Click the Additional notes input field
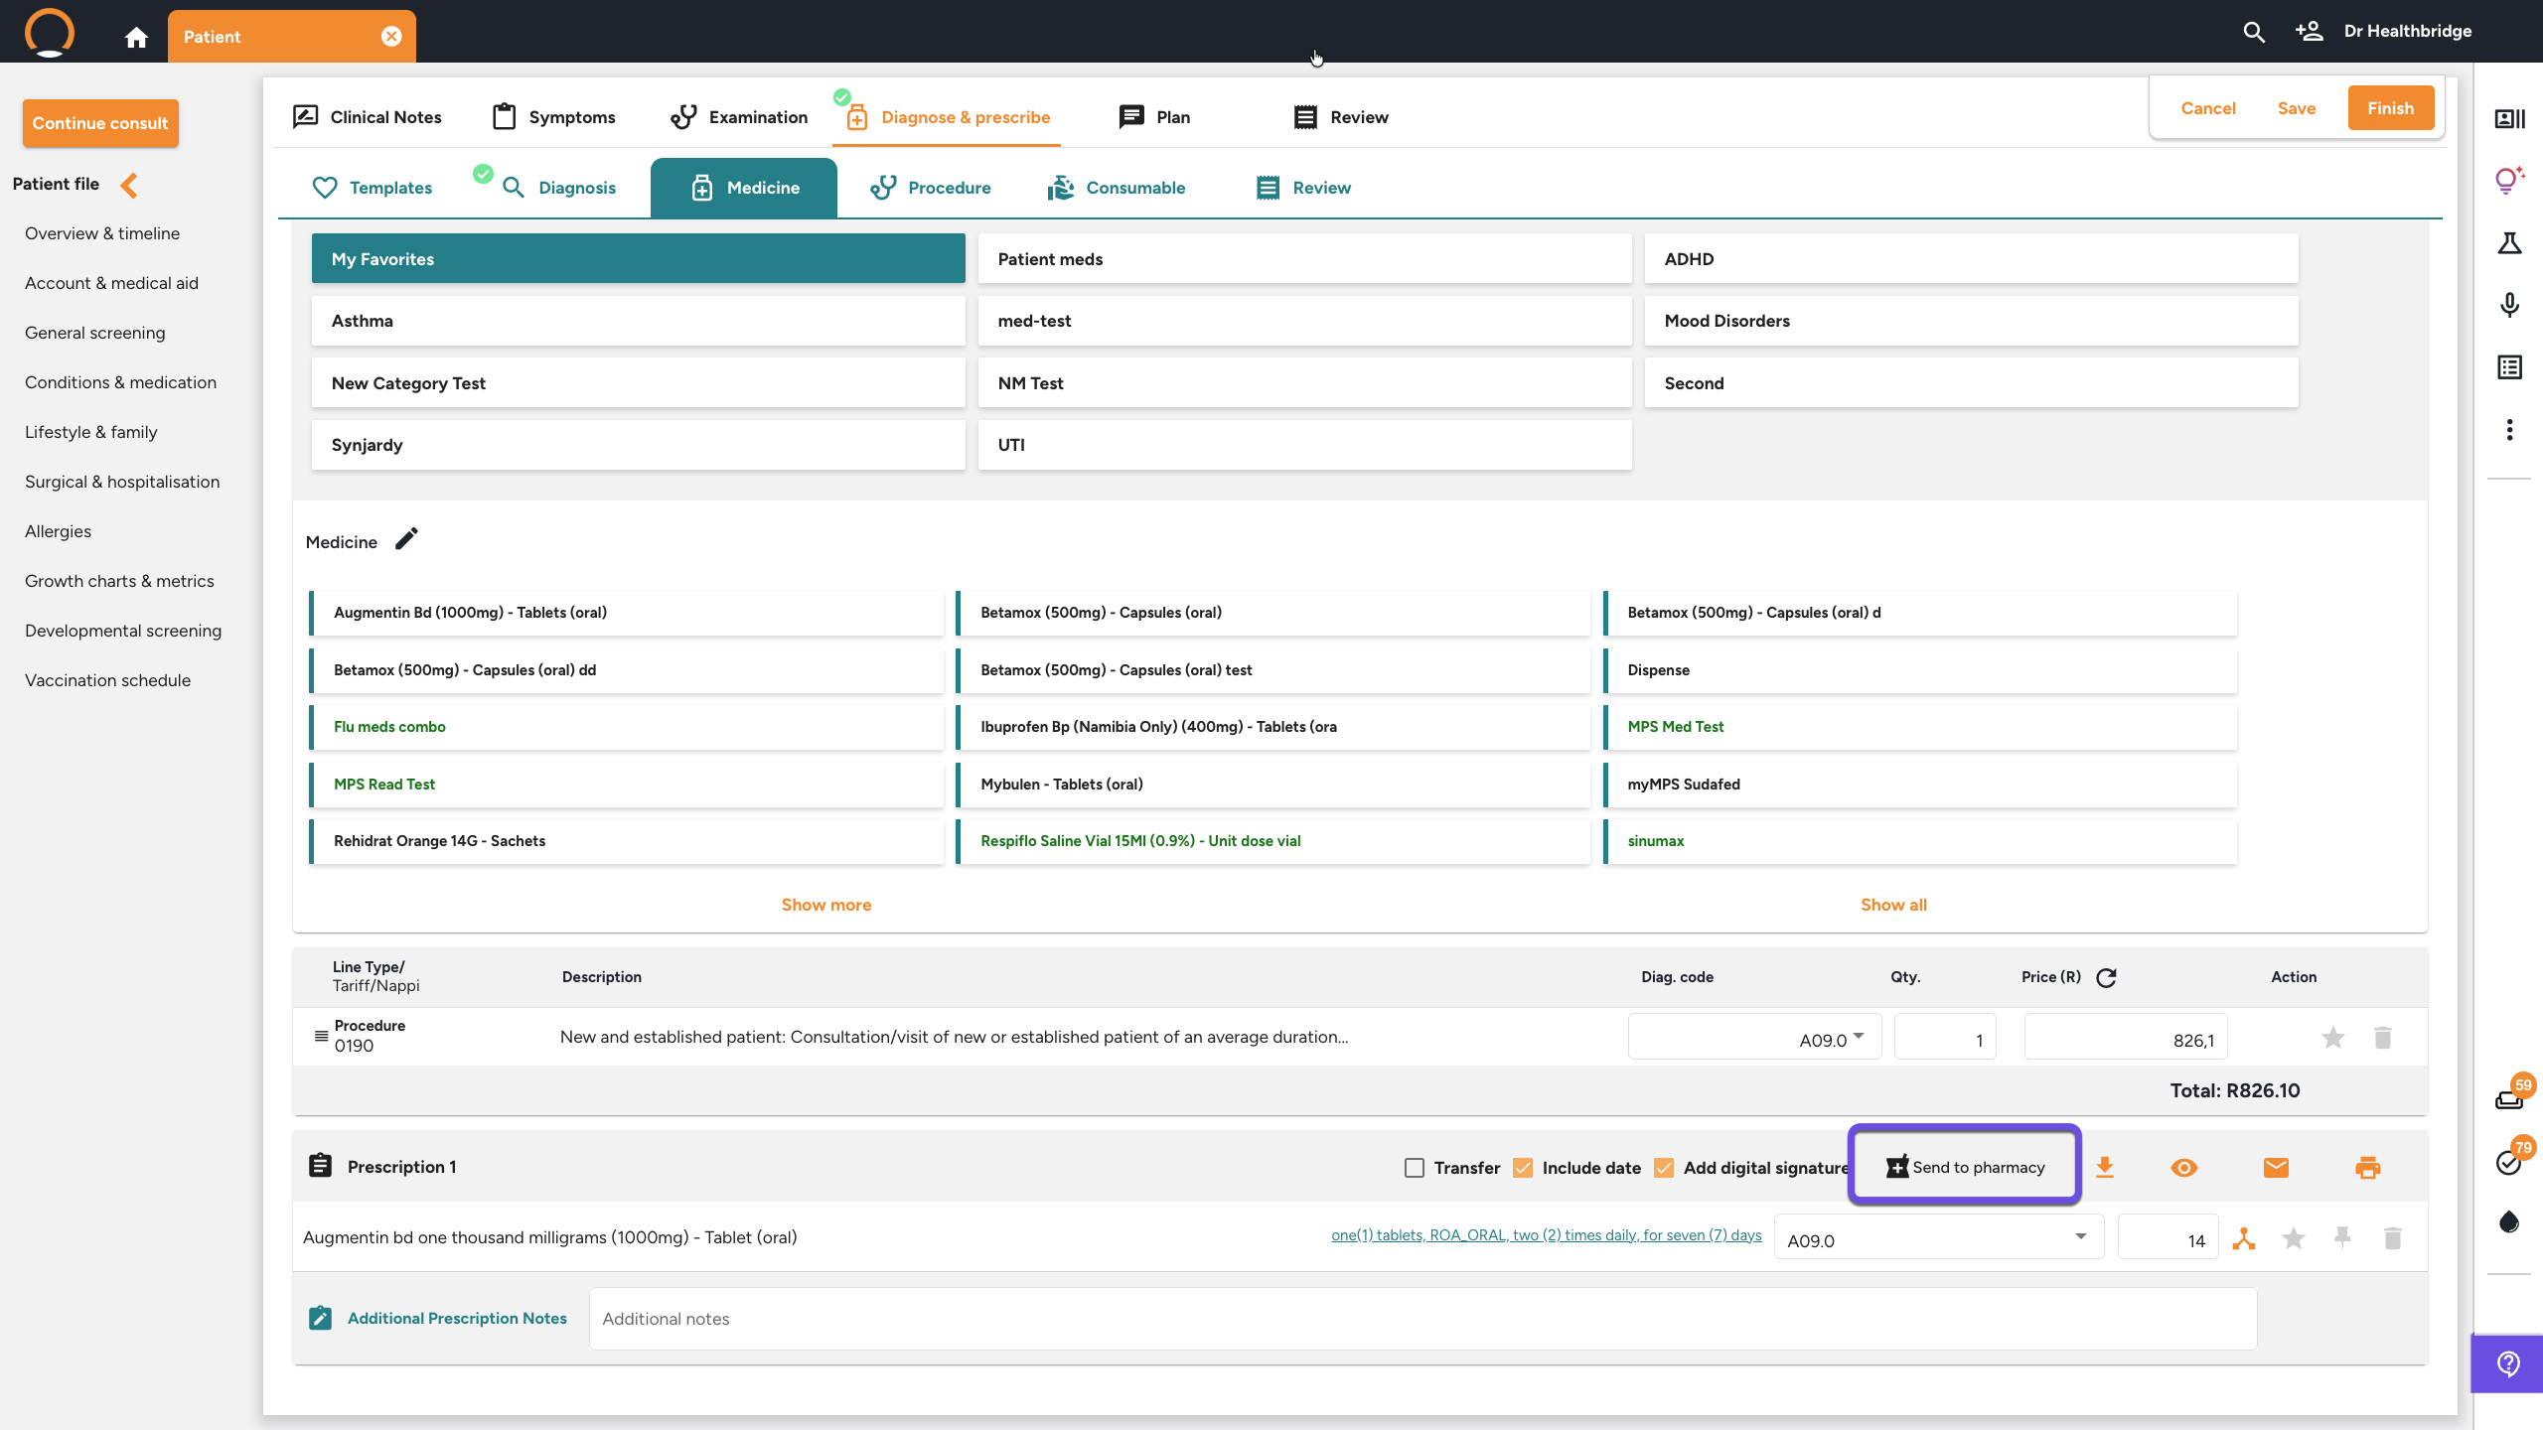 point(1422,1319)
